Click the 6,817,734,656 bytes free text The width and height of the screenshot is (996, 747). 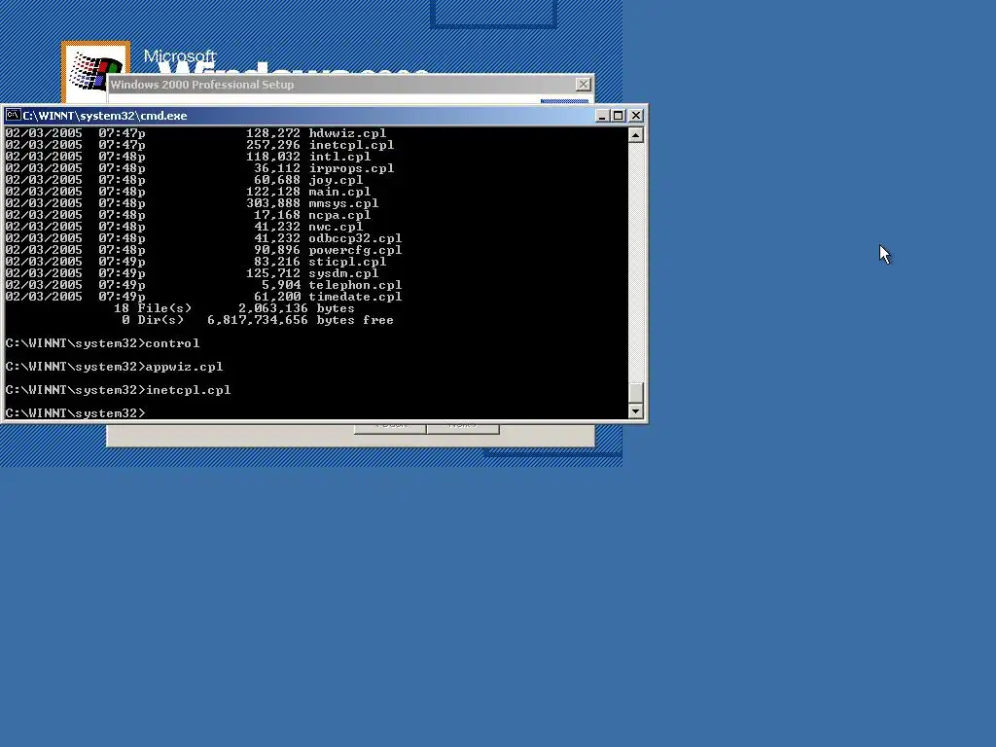301,320
